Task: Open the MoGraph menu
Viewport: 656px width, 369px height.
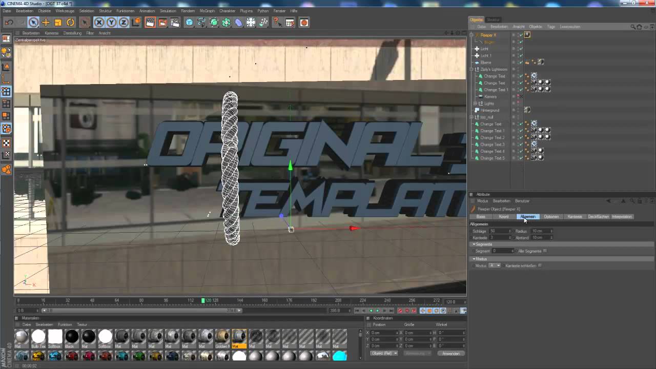Action: (x=207, y=11)
